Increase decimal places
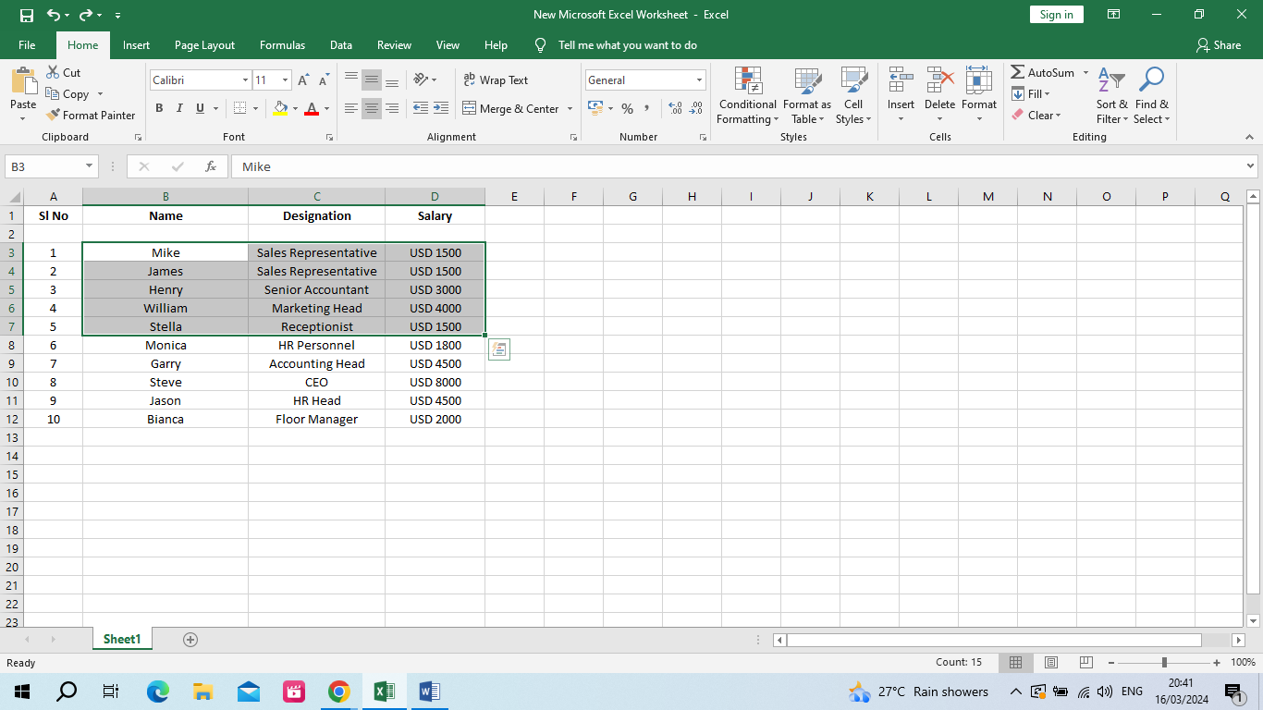The width and height of the screenshot is (1263, 710). click(x=675, y=108)
